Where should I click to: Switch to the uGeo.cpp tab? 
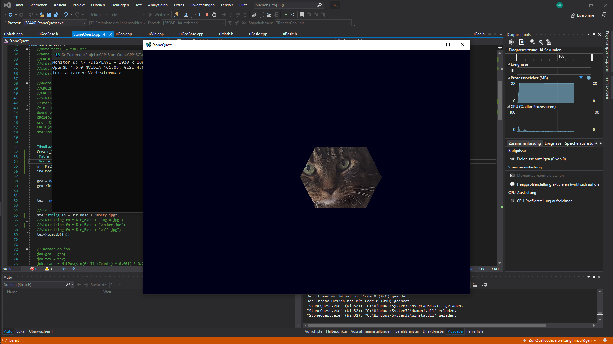[x=124, y=34]
